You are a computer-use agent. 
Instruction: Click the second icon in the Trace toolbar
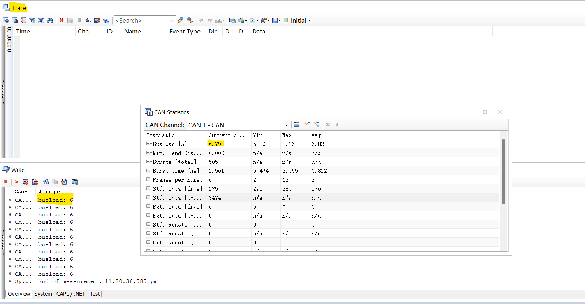pyautogui.click(x=14, y=20)
